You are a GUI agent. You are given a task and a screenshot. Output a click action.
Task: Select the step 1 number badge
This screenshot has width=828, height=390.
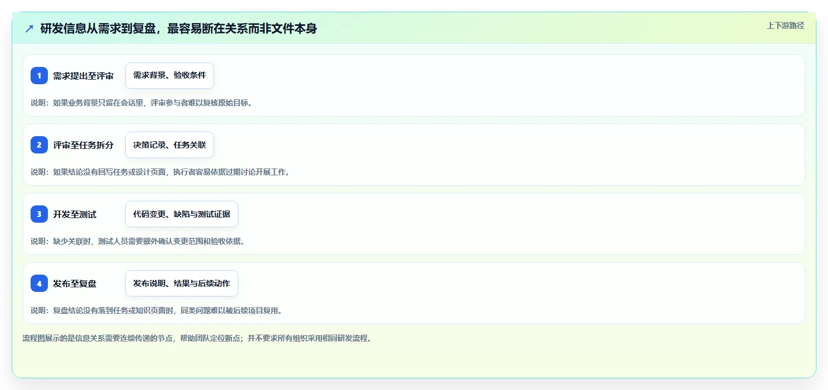[39, 76]
